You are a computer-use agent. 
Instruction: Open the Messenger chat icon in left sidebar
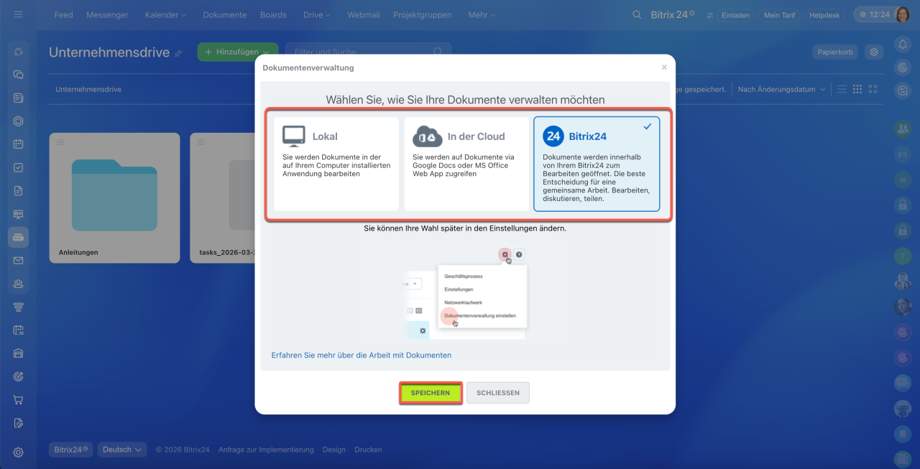[19, 74]
